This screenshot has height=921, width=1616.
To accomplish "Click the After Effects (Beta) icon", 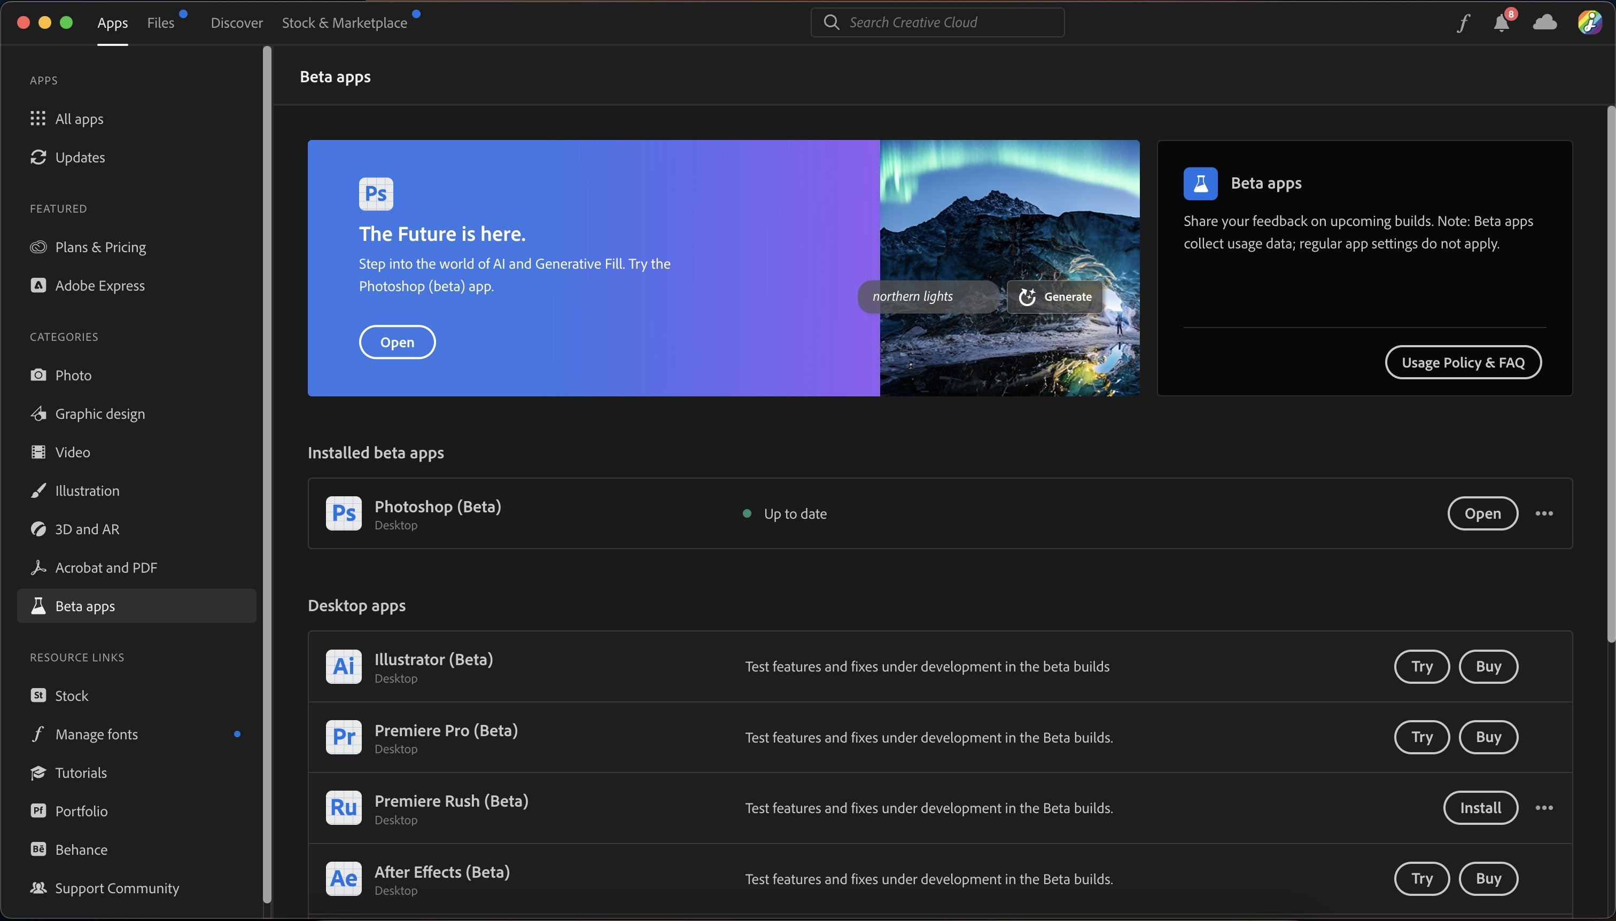I will (x=344, y=879).
